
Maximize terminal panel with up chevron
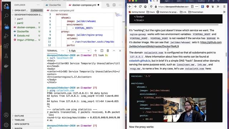coord(114,51)
